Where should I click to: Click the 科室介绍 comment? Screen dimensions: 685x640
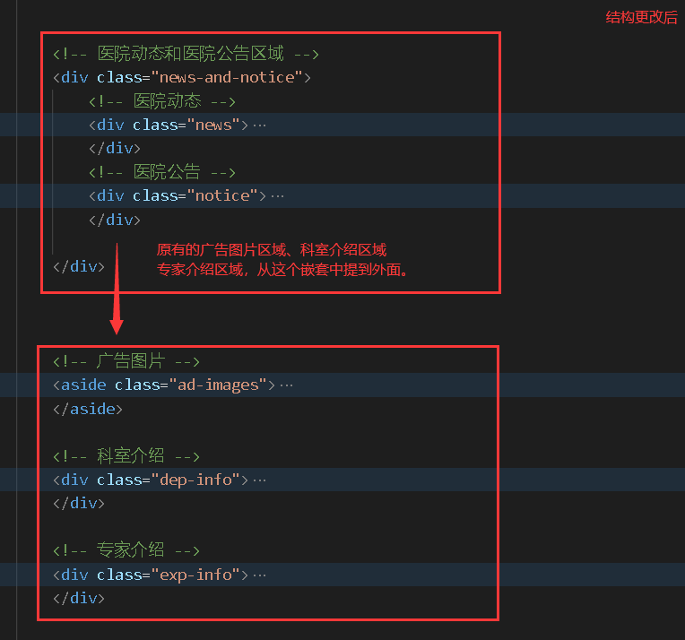click(126, 456)
